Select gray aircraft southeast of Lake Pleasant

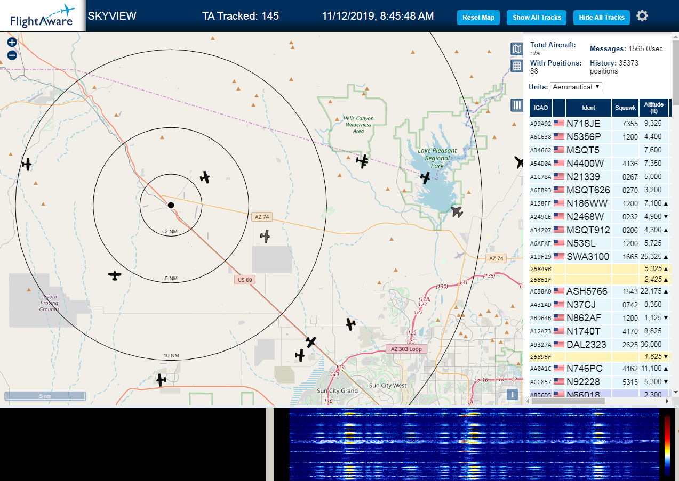[x=457, y=211]
